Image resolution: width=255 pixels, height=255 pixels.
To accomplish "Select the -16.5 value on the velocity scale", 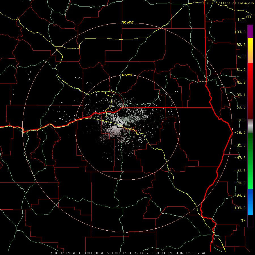I will 240,133.
